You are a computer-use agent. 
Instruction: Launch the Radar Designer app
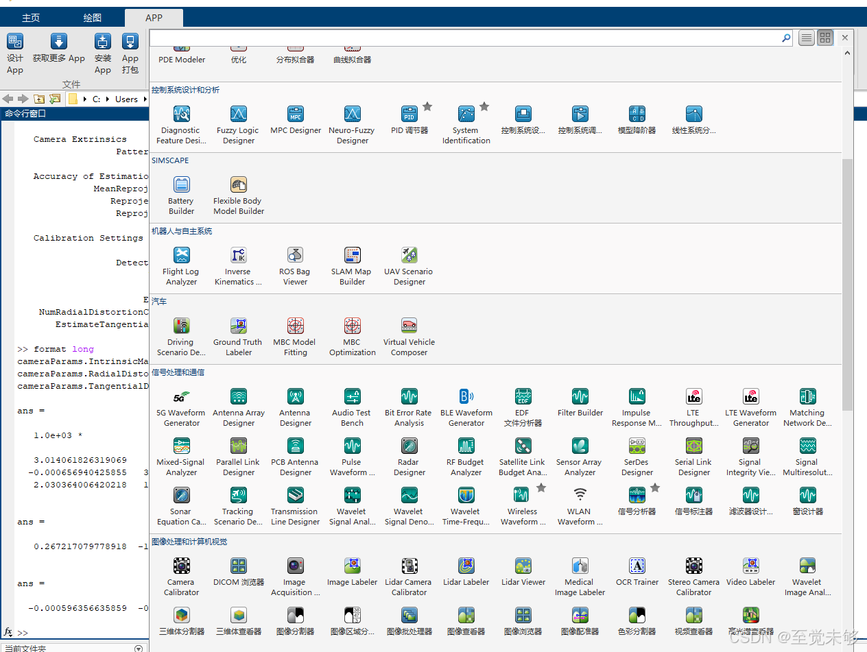[409, 457]
